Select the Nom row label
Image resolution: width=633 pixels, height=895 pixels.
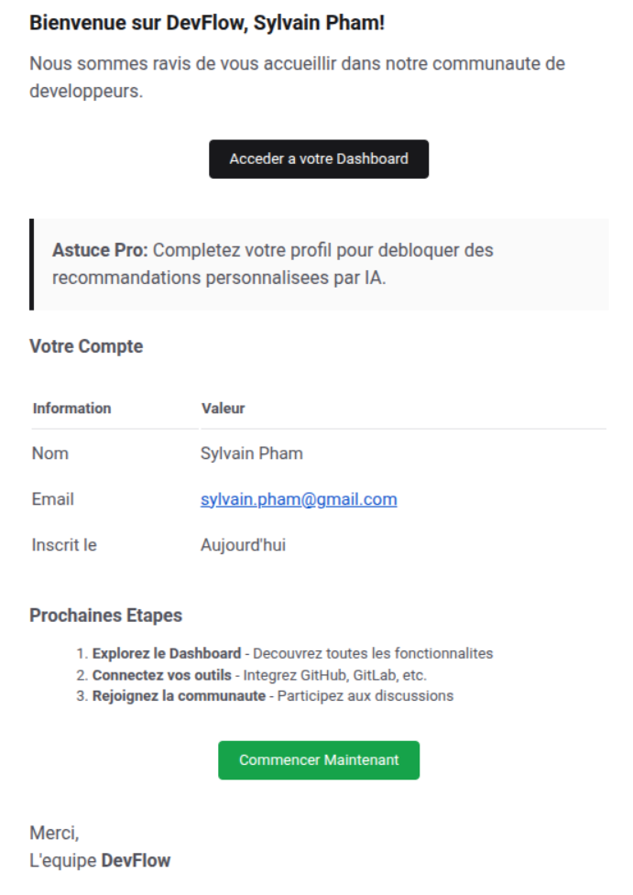coord(50,453)
